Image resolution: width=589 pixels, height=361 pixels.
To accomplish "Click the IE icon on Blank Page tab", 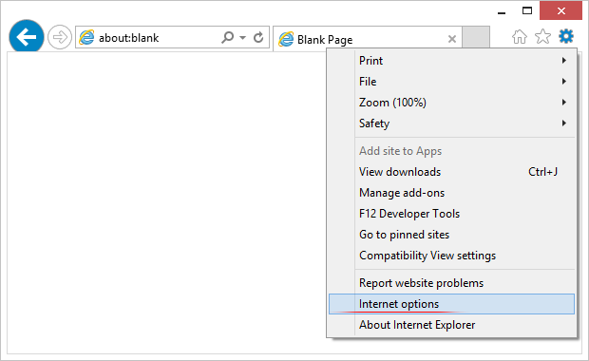I will coord(286,39).
